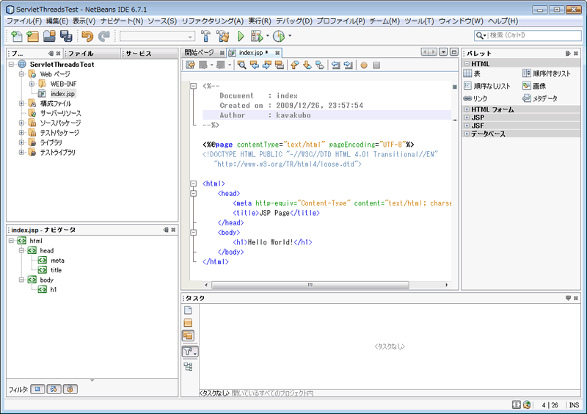Toggle the task filter funnel button
This screenshot has width=587, height=414.
click(190, 352)
